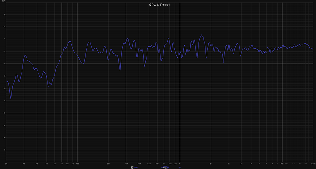316x169 pixels.
Task: Click the blue smoothing badge in the legend
Action: click(x=165, y=167)
